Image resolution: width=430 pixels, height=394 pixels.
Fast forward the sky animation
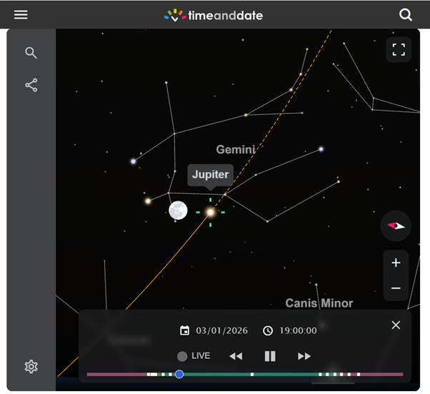[304, 356]
